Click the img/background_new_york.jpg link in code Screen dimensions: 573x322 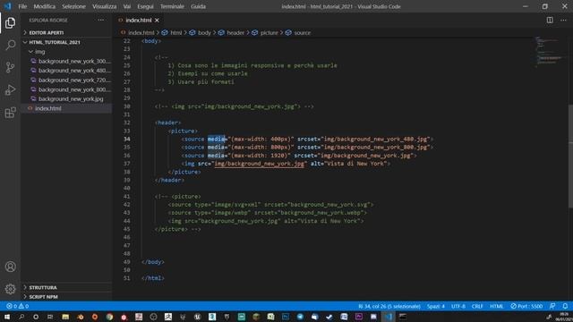click(x=259, y=164)
